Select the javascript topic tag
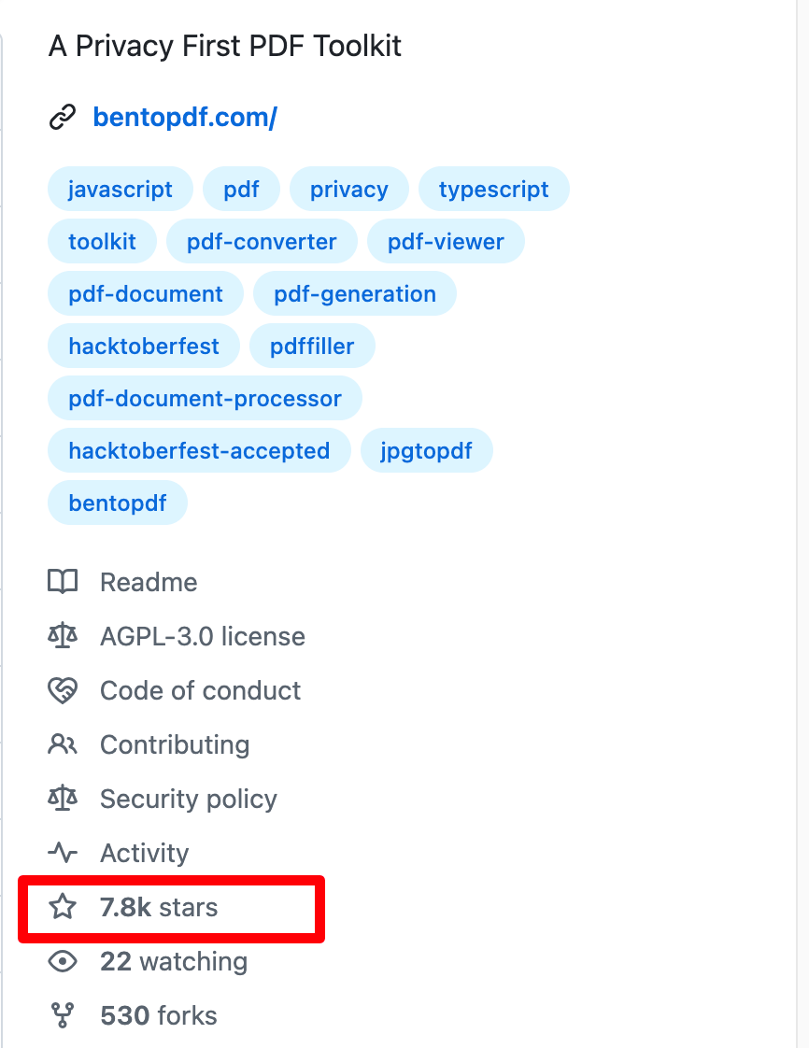 coord(121,190)
